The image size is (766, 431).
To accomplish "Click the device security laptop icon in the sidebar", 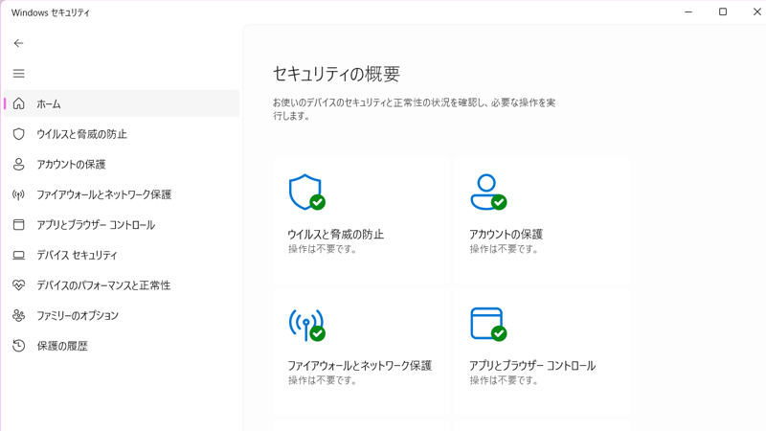I will click(x=18, y=255).
